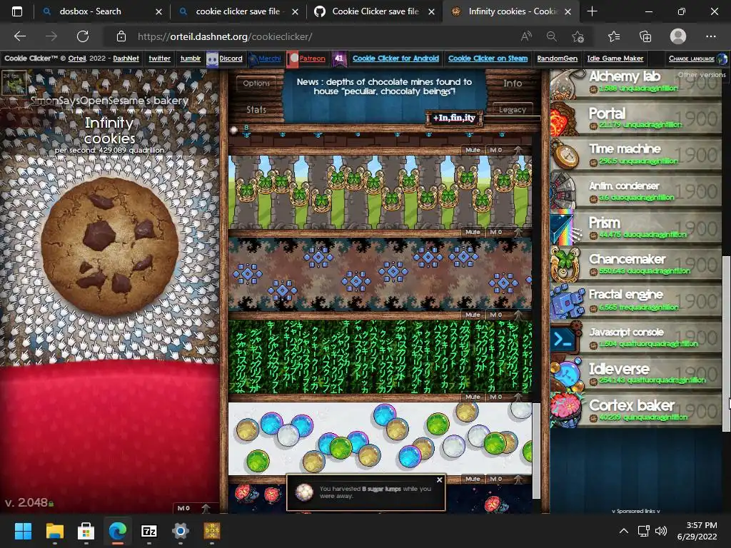Switch to the GitHub Cookie Clicker save file tab
Image resolution: width=731 pixels, height=548 pixels.
(375, 11)
